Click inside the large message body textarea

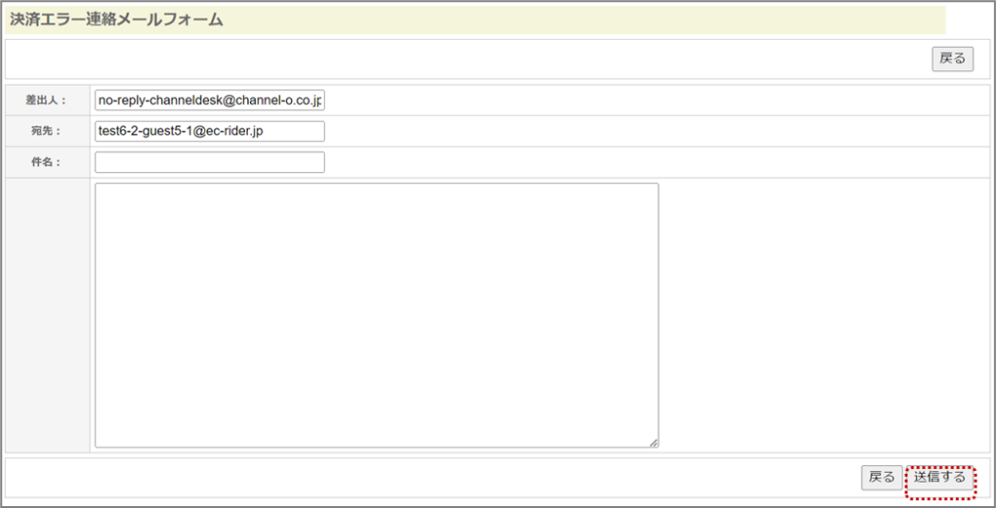coord(376,314)
